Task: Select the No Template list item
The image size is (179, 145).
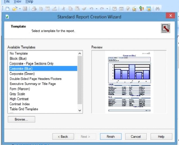Action: point(43,53)
